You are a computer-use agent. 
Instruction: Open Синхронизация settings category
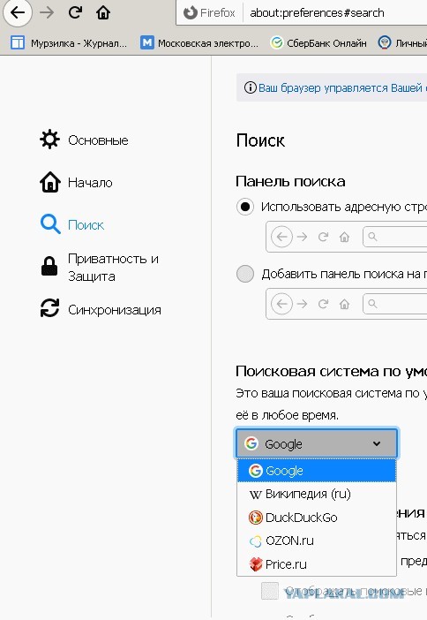[x=101, y=310]
